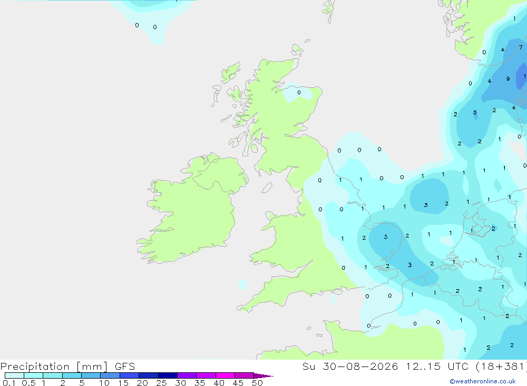
Task: Click the "GFS" model label
Action: coord(125,366)
